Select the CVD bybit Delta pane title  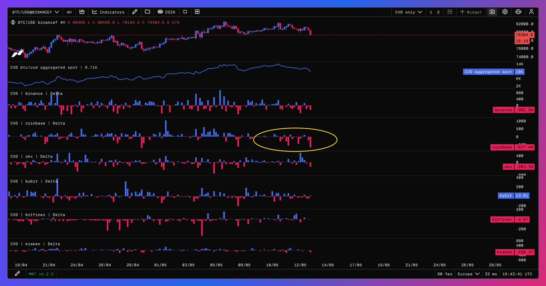coord(34,181)
